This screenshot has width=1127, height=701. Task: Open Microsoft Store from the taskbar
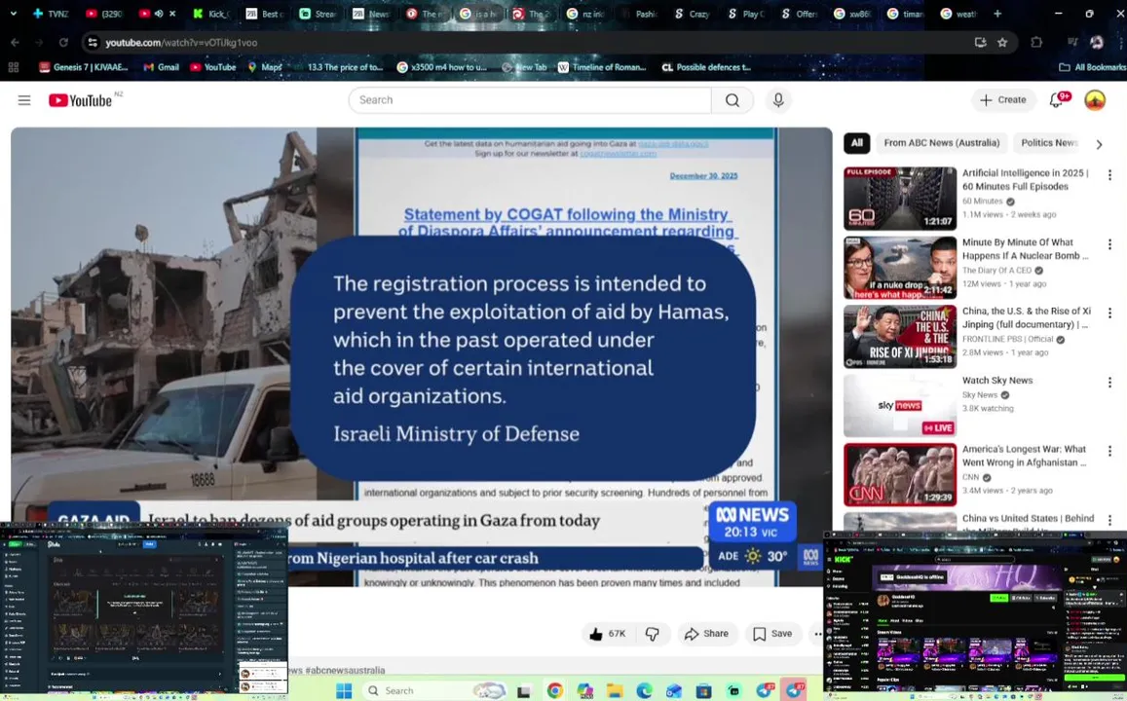703,691
